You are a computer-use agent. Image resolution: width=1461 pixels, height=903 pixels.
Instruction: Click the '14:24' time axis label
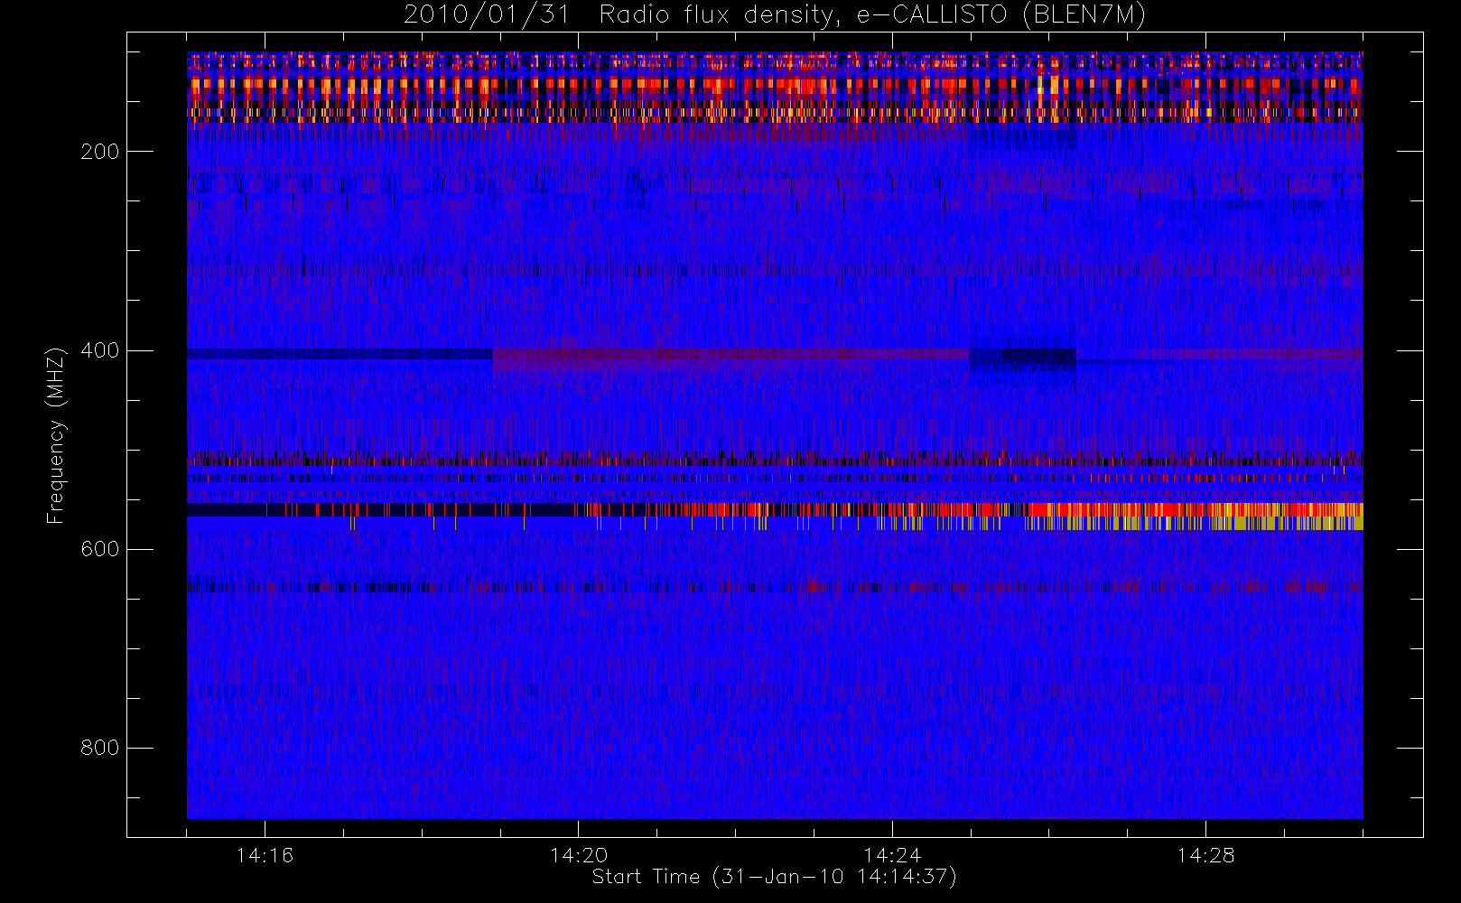(892, 855)
